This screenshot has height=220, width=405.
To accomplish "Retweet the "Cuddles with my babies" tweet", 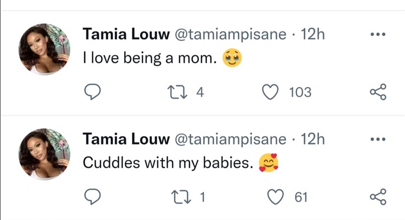I will pos(181,197).
